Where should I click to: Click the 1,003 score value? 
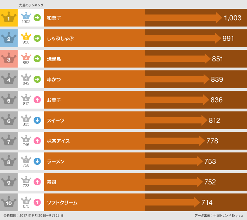point(233,18)
